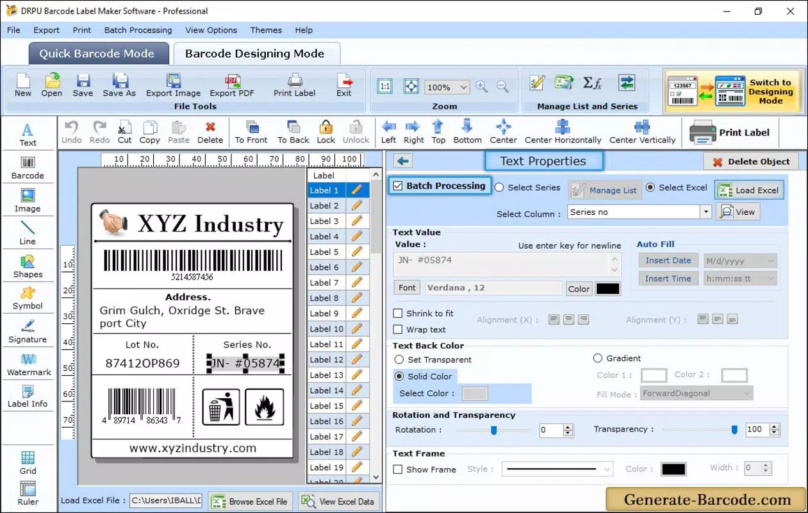Click the frame Width up stepper arrow

click(x=766, y=466)
